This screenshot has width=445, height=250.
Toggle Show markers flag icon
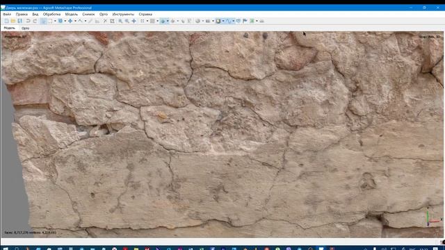tap(245, 21)
